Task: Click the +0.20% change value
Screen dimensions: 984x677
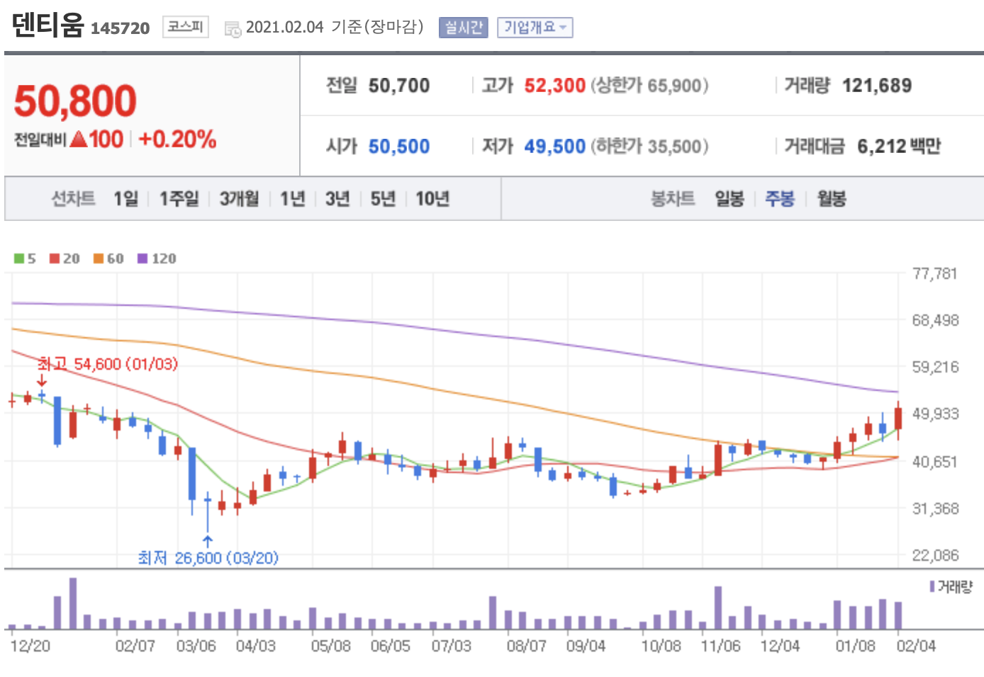Action: point(177,139)
